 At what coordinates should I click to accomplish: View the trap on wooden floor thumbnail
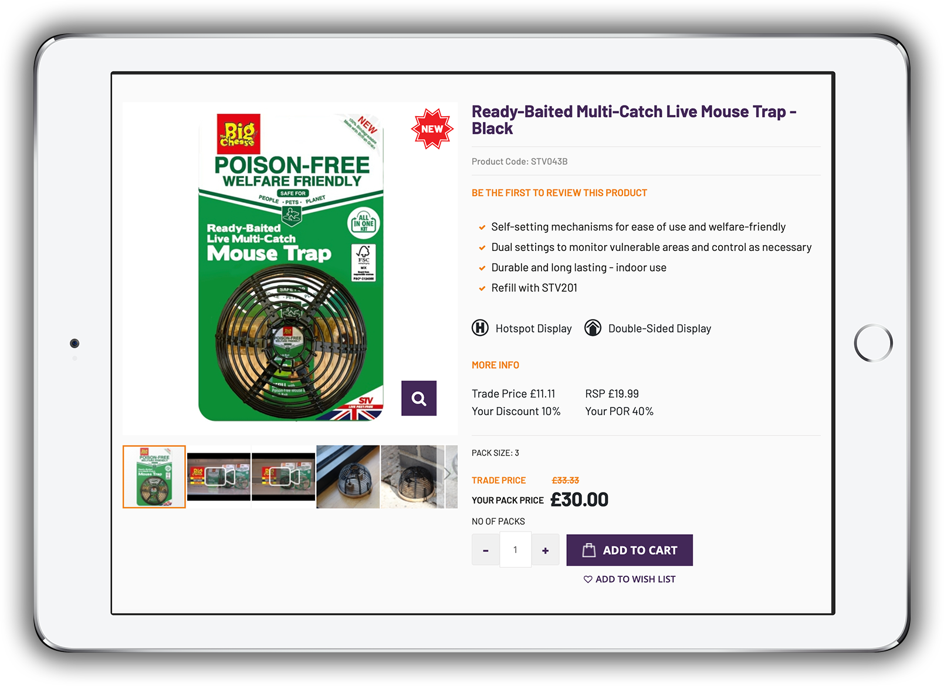coord(348,477)
